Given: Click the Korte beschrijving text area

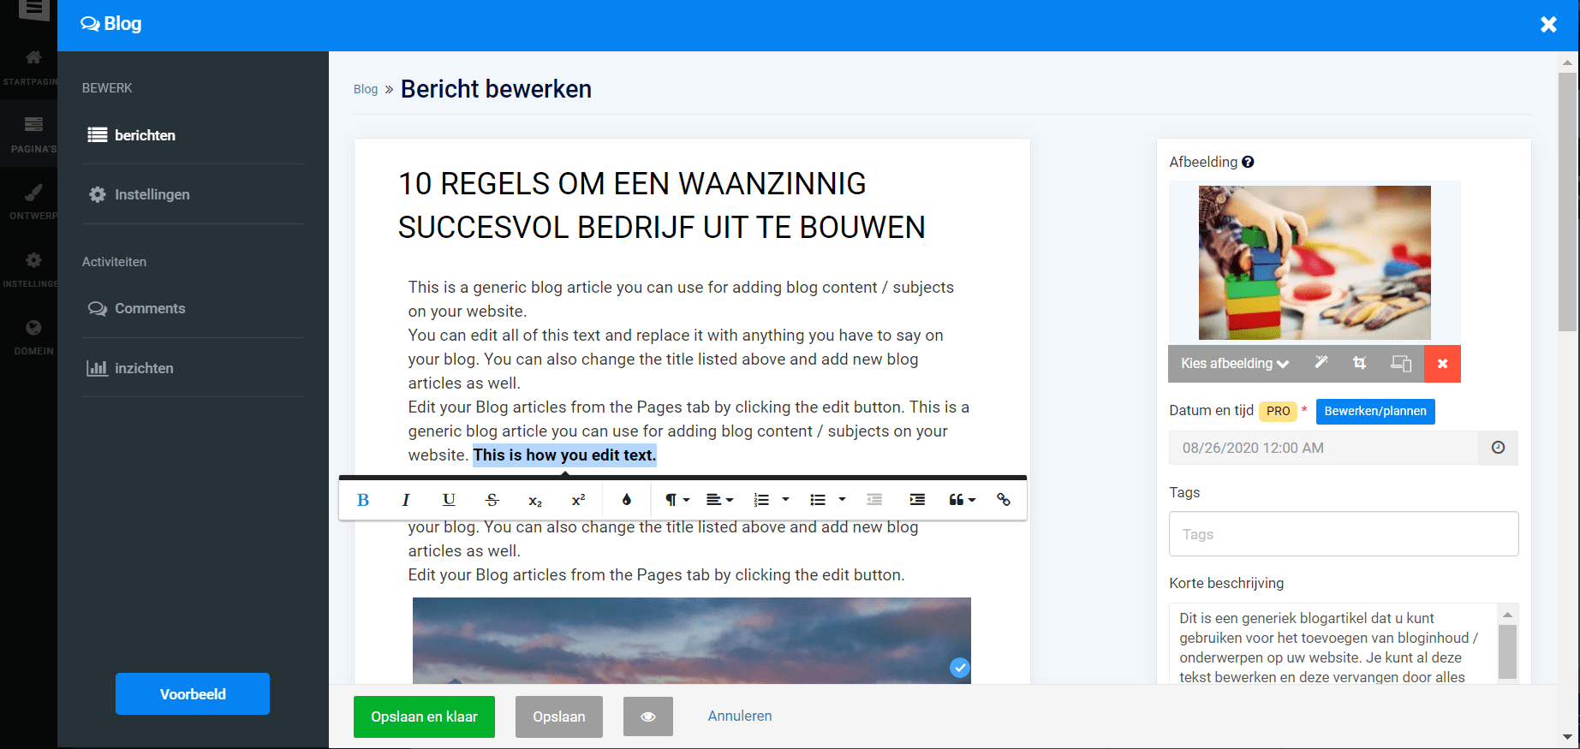Looking at the screenshot, I should (1334, 644).
